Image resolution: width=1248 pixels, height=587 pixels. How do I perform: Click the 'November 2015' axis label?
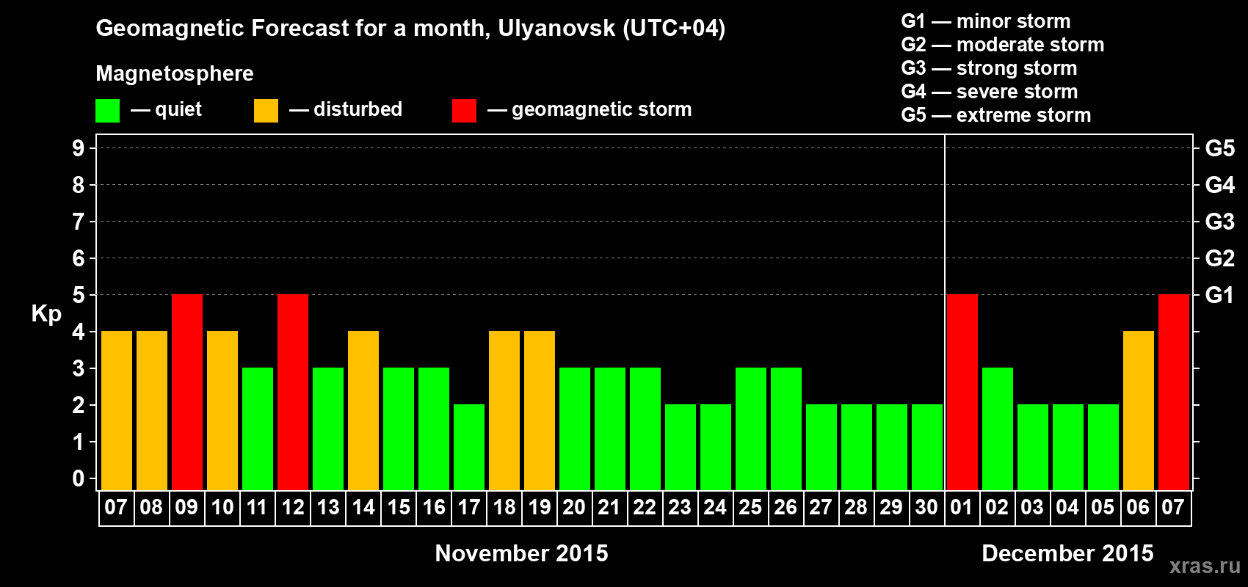point(522,553)
